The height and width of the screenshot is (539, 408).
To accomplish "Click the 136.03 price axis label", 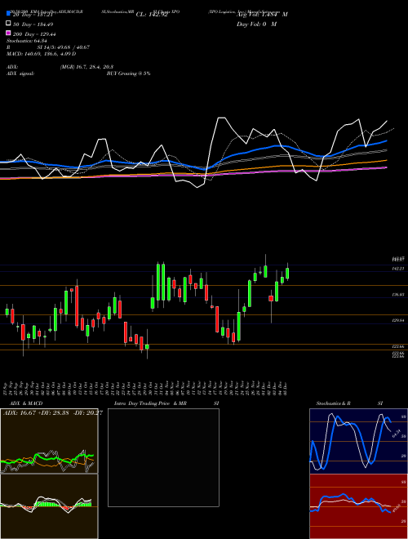I will pyautogui.click(x=398, y=295).
